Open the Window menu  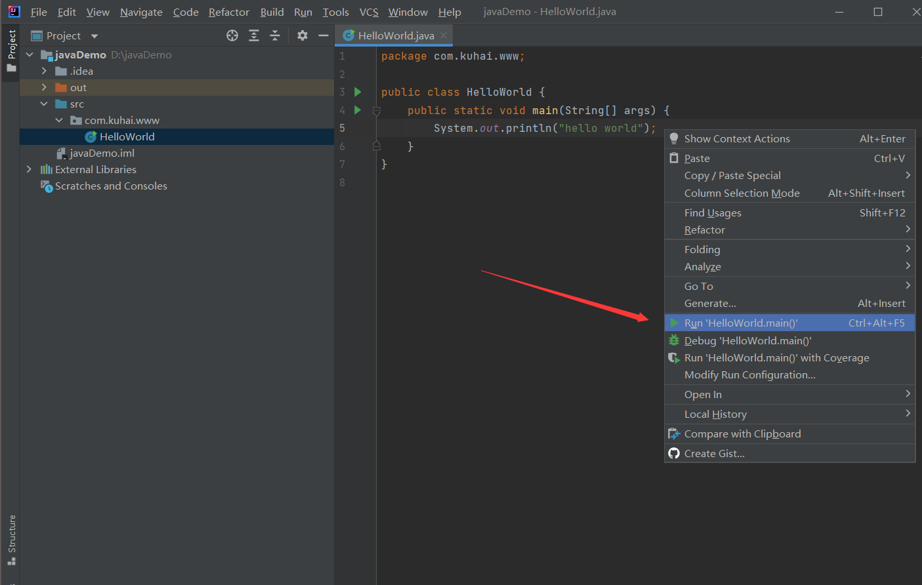408,12
